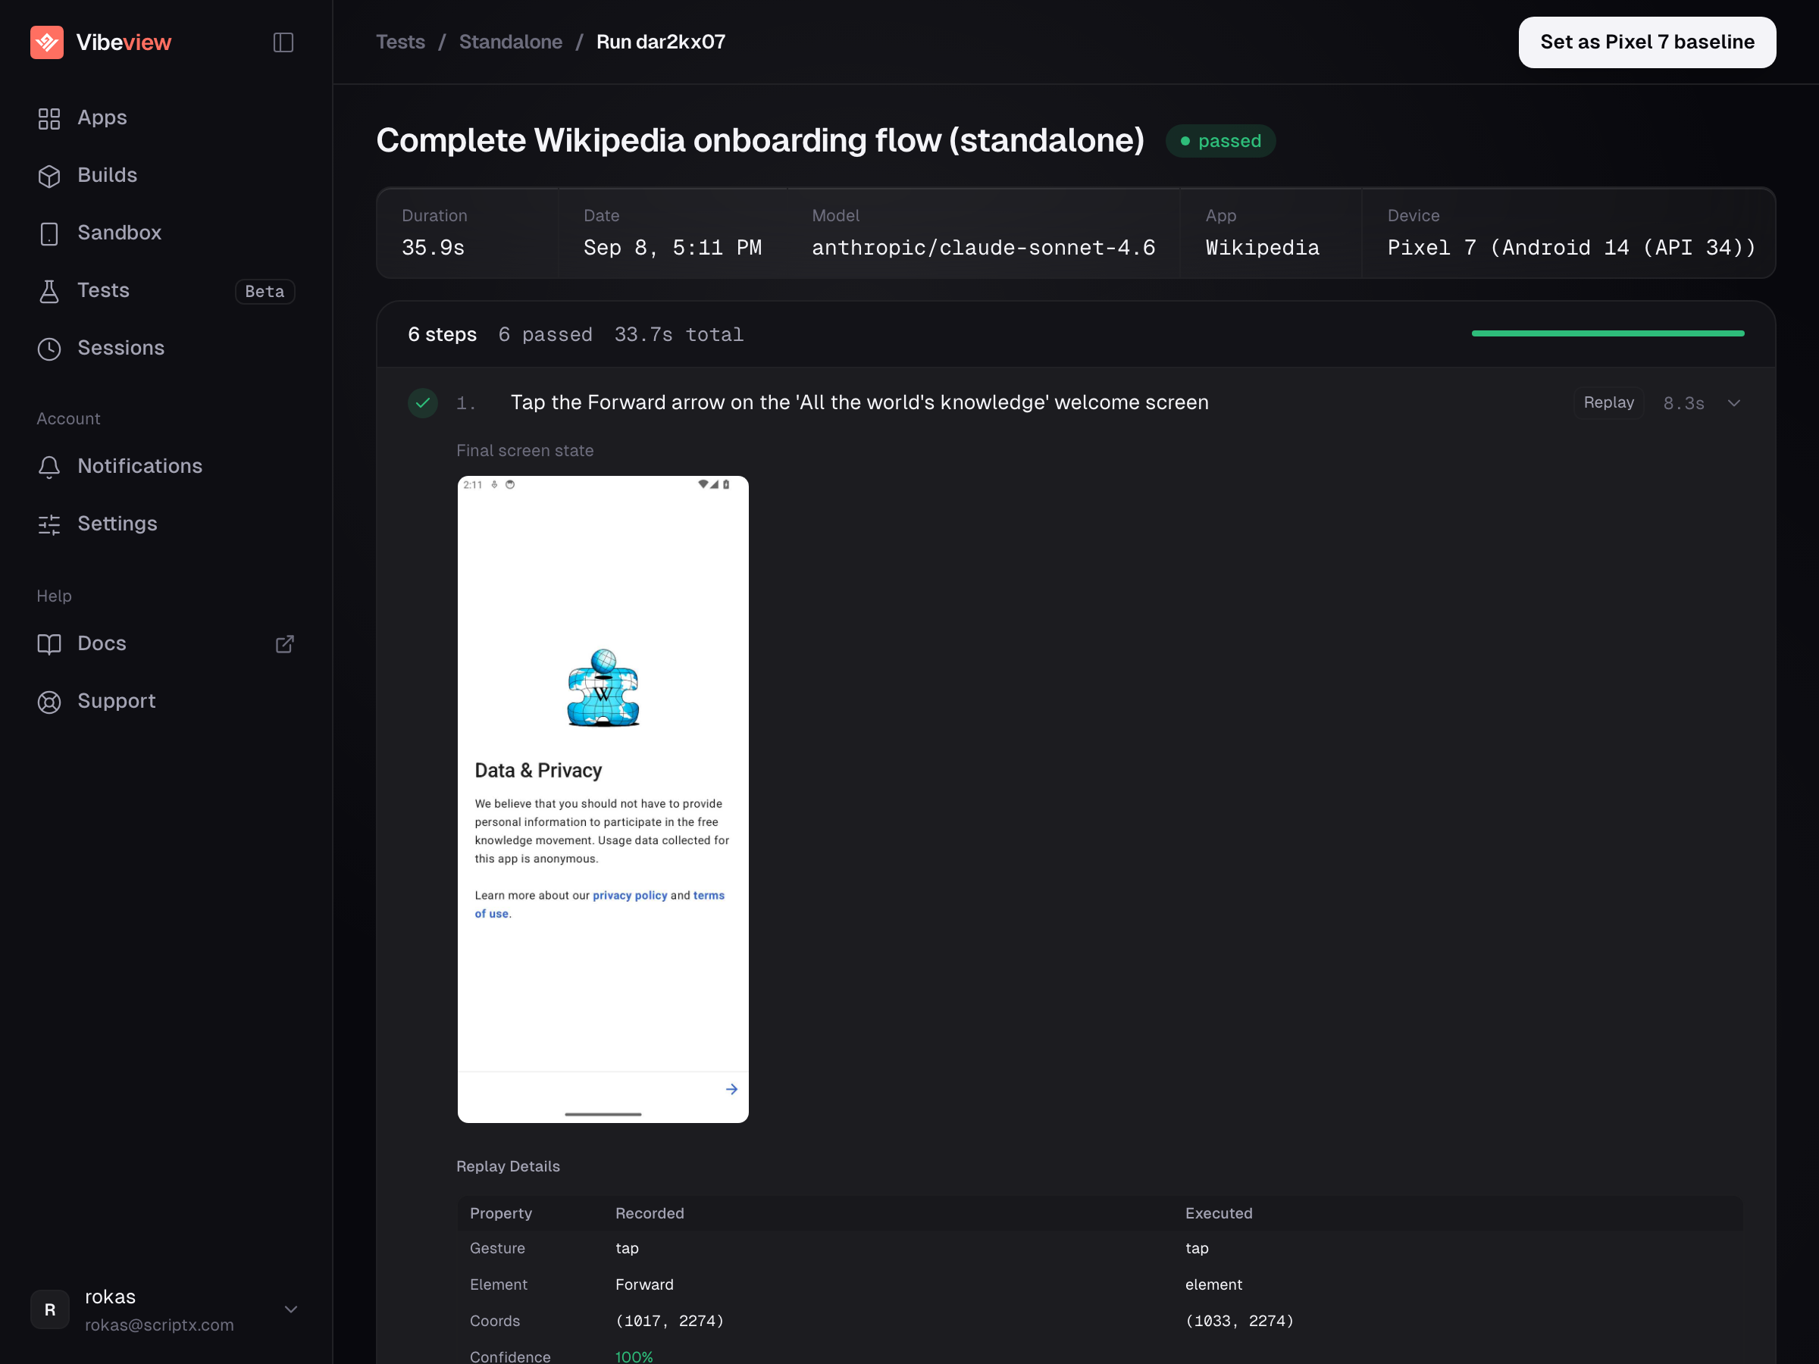
Task: Click Set as Pixel 7 baseline button
Action: pyautogui.click(x=1647, y=42)
